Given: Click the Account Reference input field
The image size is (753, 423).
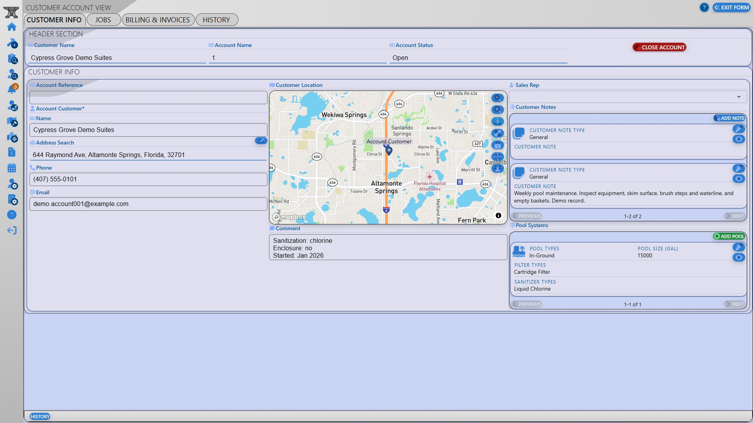Looking at the screenshot, I should coord(148,98).
